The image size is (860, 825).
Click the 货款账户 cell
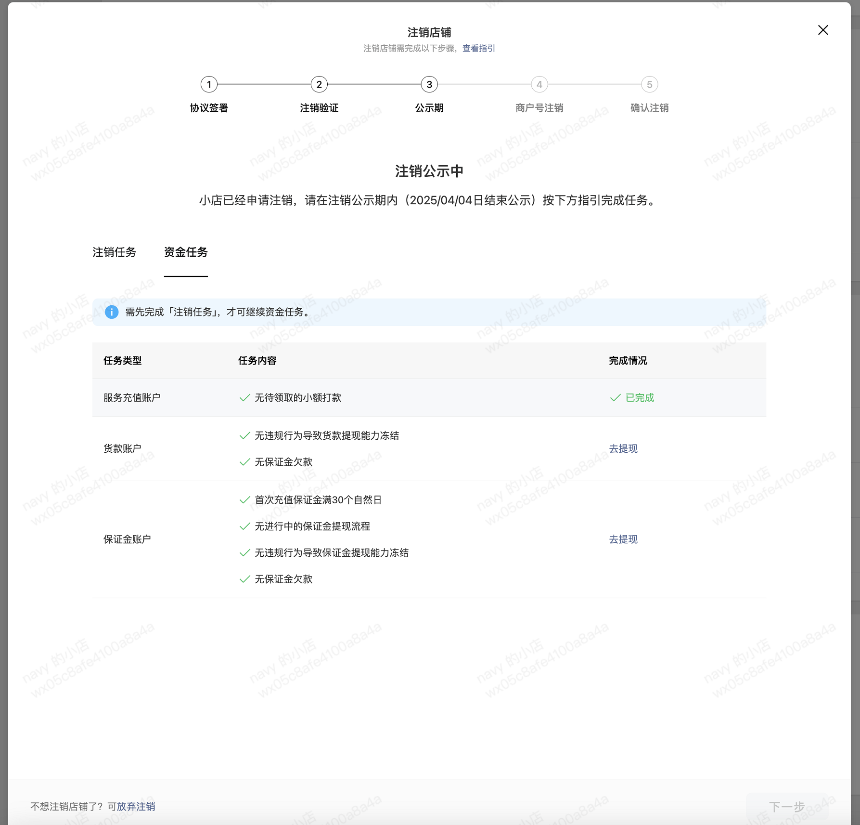[122, 448]
